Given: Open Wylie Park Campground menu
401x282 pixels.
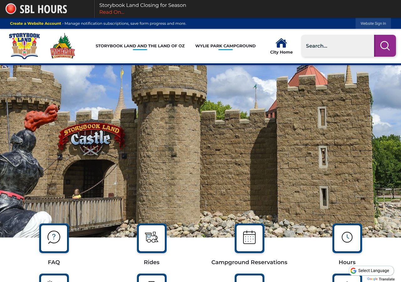Looking at the screenshot, I should click(x=226, y=46).
